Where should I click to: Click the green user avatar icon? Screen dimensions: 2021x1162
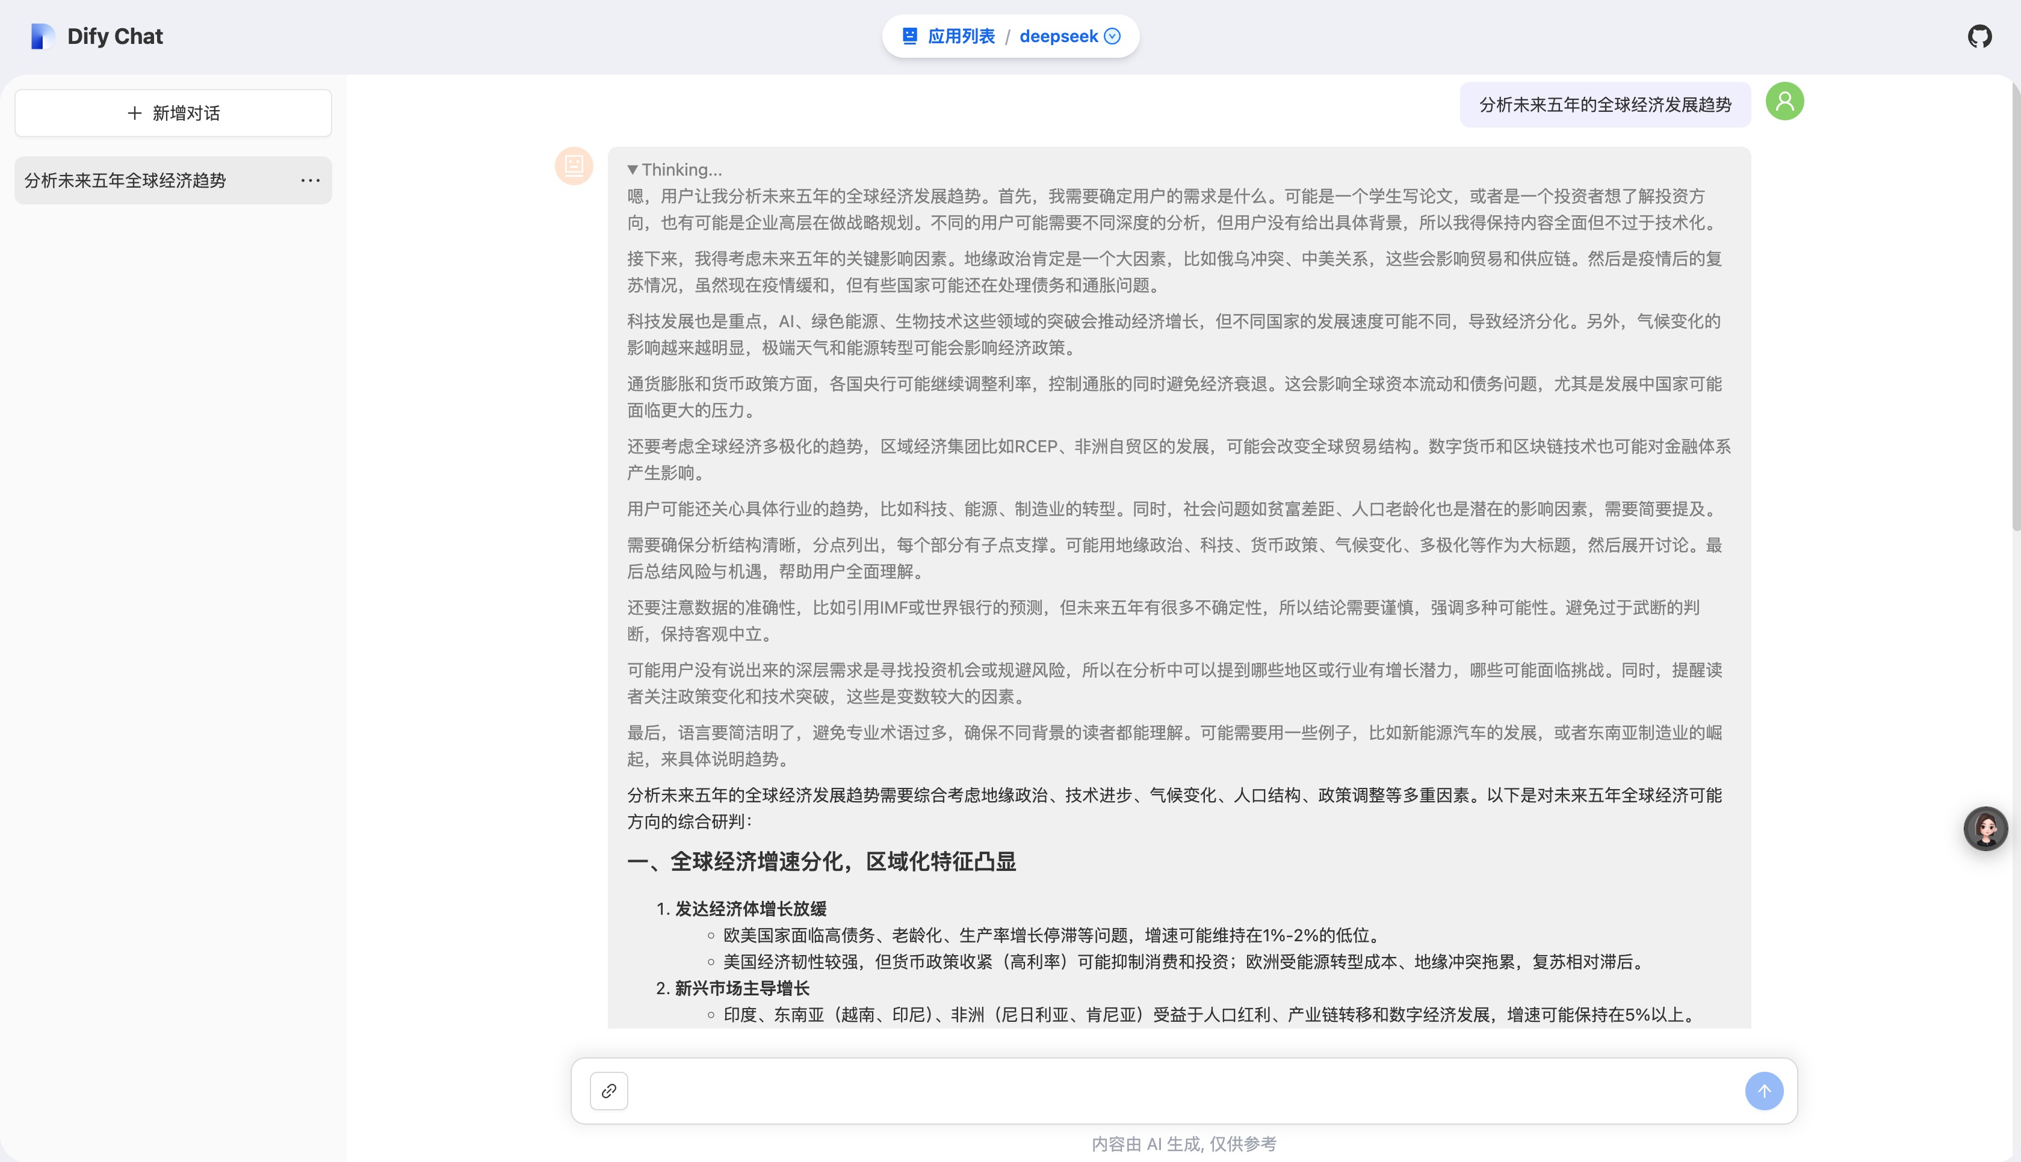(x=1784, y=102)
